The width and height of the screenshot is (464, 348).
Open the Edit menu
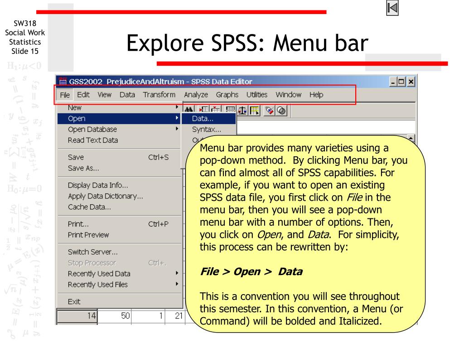tap(83, 95)
